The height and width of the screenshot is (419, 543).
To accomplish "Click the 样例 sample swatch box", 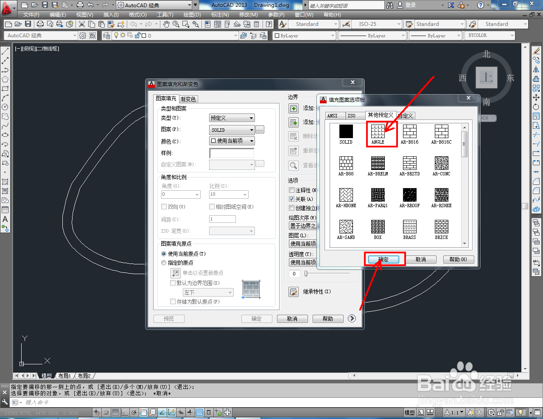I will [232, 153].
